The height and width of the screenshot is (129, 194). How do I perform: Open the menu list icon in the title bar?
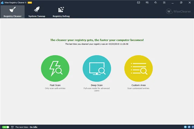pos(164,2)
